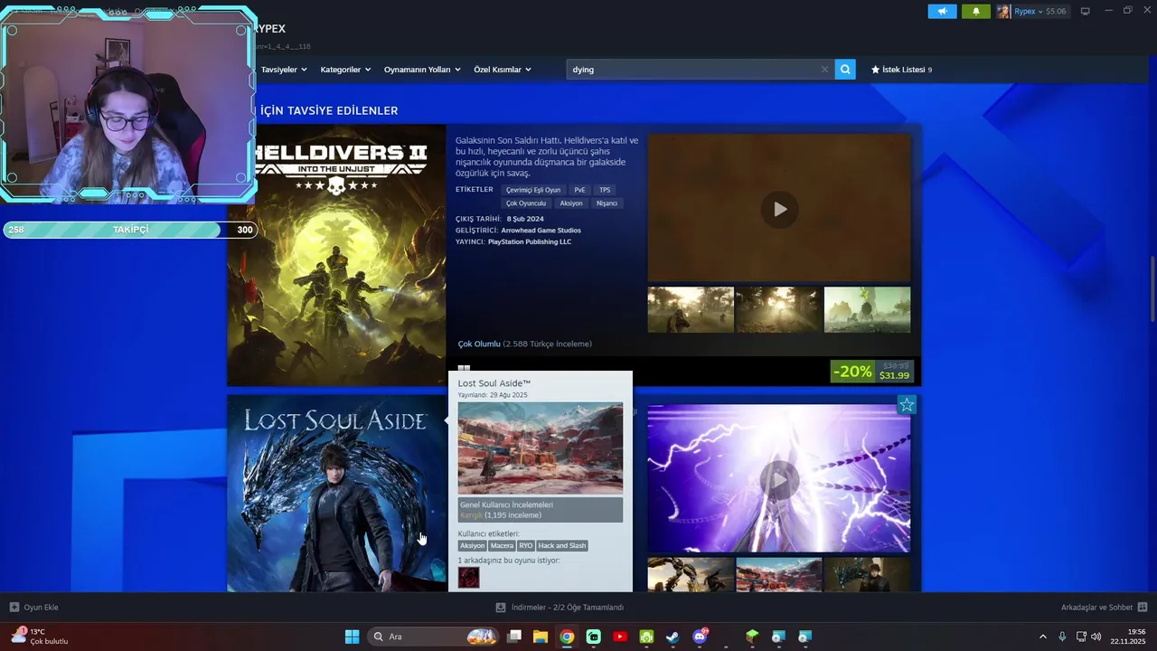Select the Çok Oyunculu tag
Image resolution: width=1157 pixels, height=651 pixels.
pos(526,203)
